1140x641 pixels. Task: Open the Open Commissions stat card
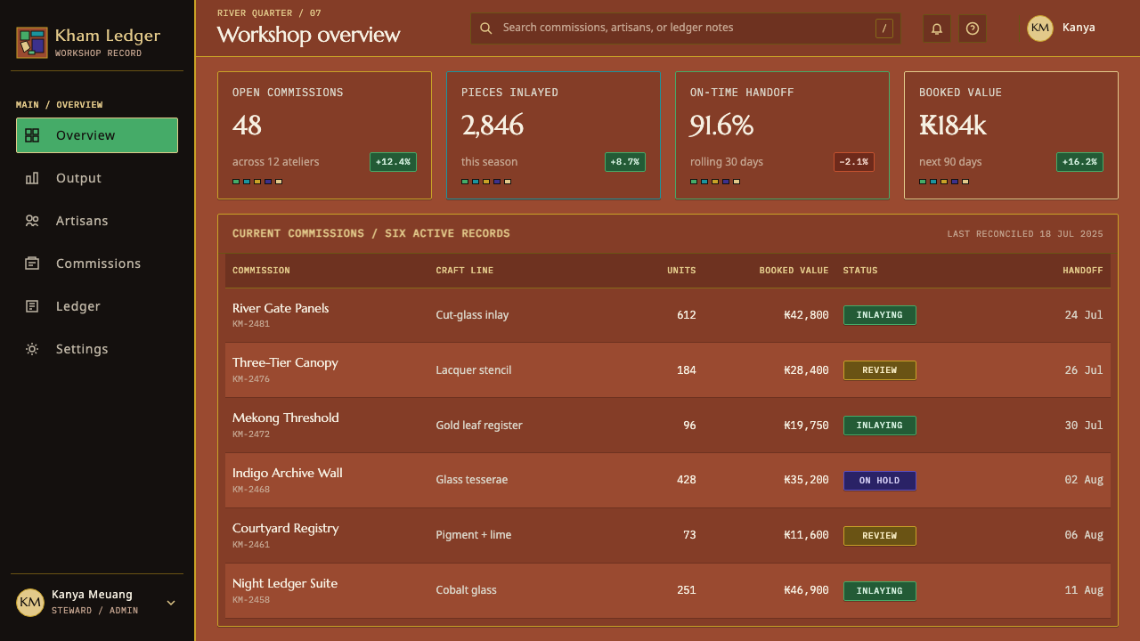[324, 135]
